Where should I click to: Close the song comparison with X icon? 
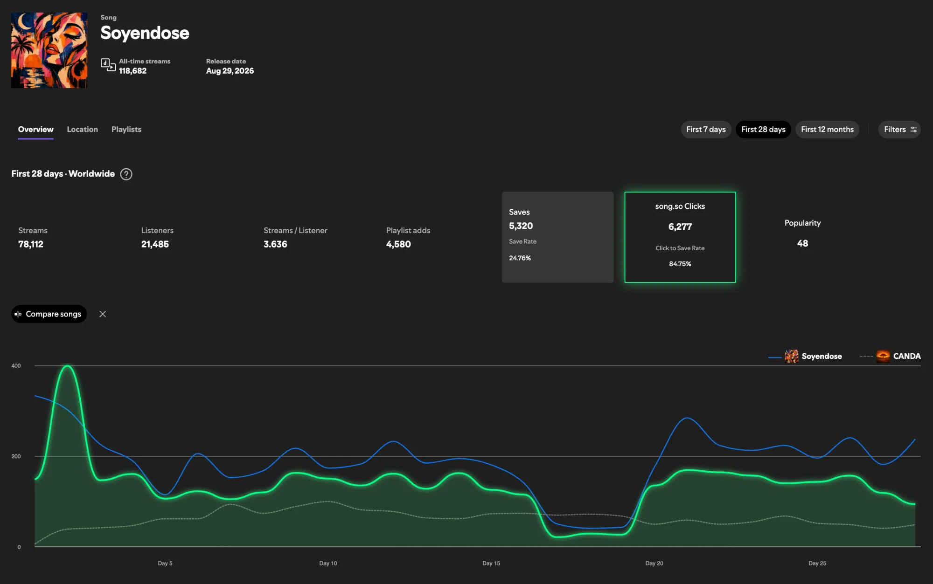[103, 314]
